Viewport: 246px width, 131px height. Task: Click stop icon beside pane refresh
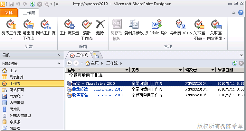241,63
